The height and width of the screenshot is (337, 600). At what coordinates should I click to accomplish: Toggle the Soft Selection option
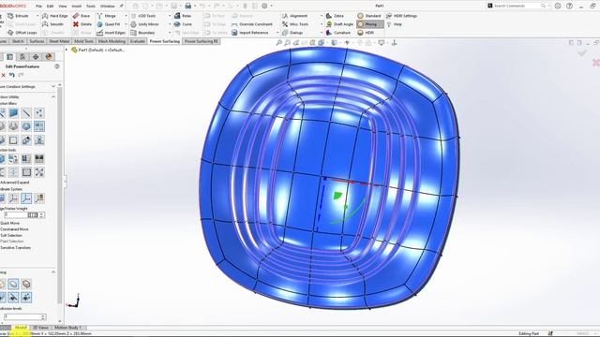pos(11,235)
